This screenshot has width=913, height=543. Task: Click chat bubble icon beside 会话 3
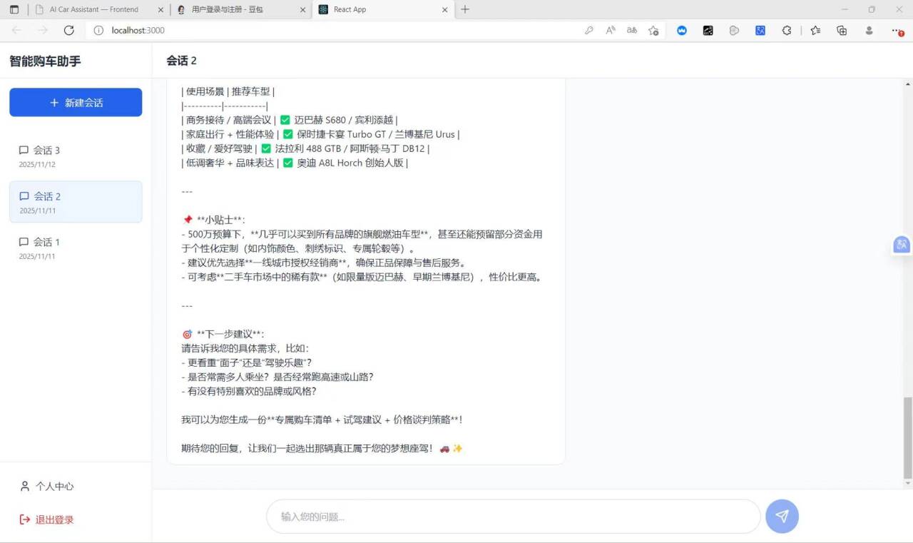pos(24,151)
